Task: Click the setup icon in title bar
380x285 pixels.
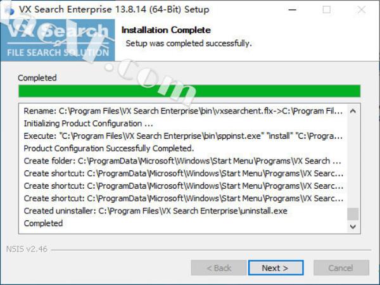Action: pyautogui.click(x=9, y=9)
